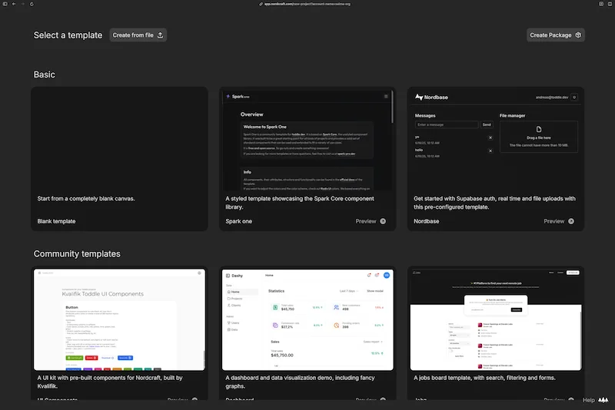Click the upload arrow icon beside Create from file

160,35
